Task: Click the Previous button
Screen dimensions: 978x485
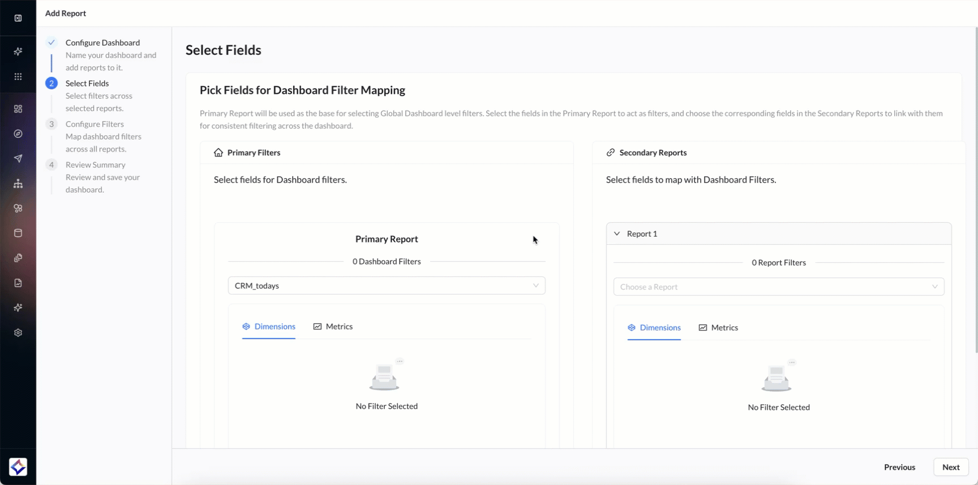Action: tap(899, 467)
